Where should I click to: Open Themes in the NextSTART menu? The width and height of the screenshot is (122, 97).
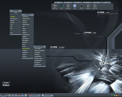coord(16,23)
